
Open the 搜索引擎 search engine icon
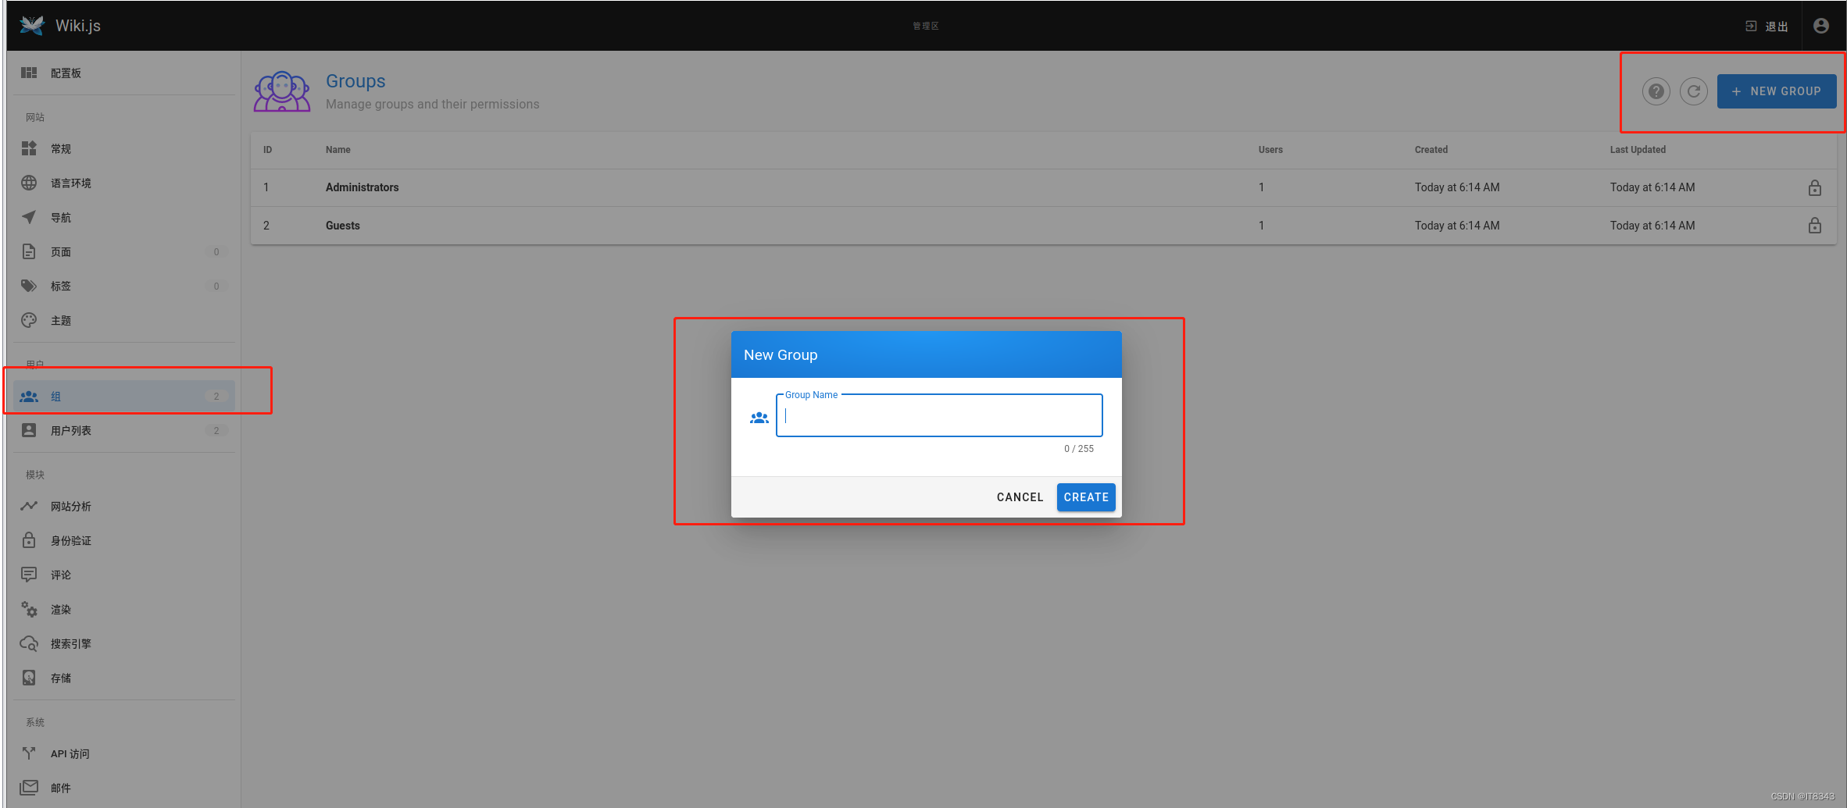(29, 643)
